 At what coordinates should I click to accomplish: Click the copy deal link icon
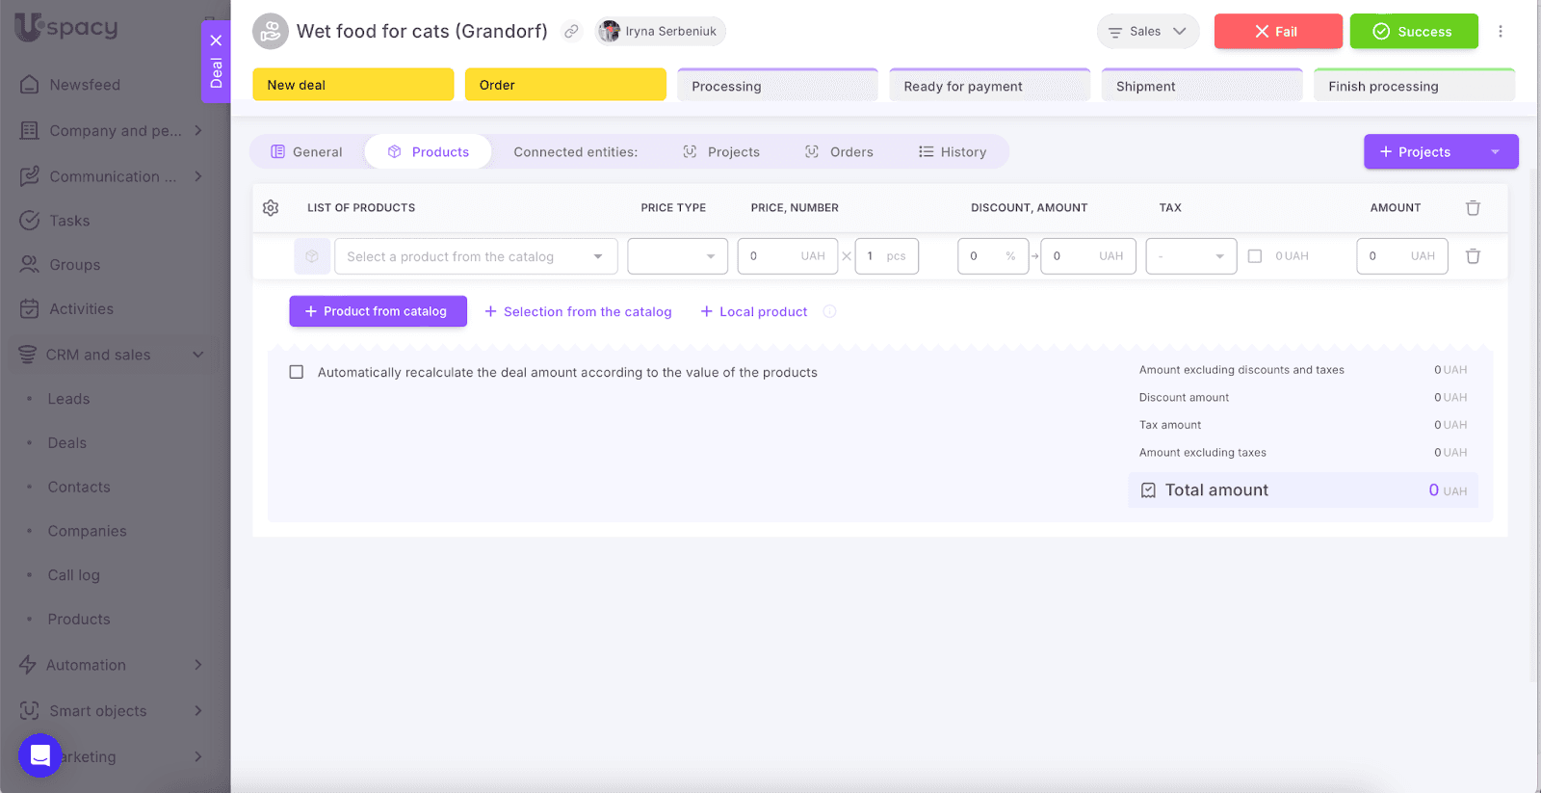pyautogui.click(x=571, y=32)
